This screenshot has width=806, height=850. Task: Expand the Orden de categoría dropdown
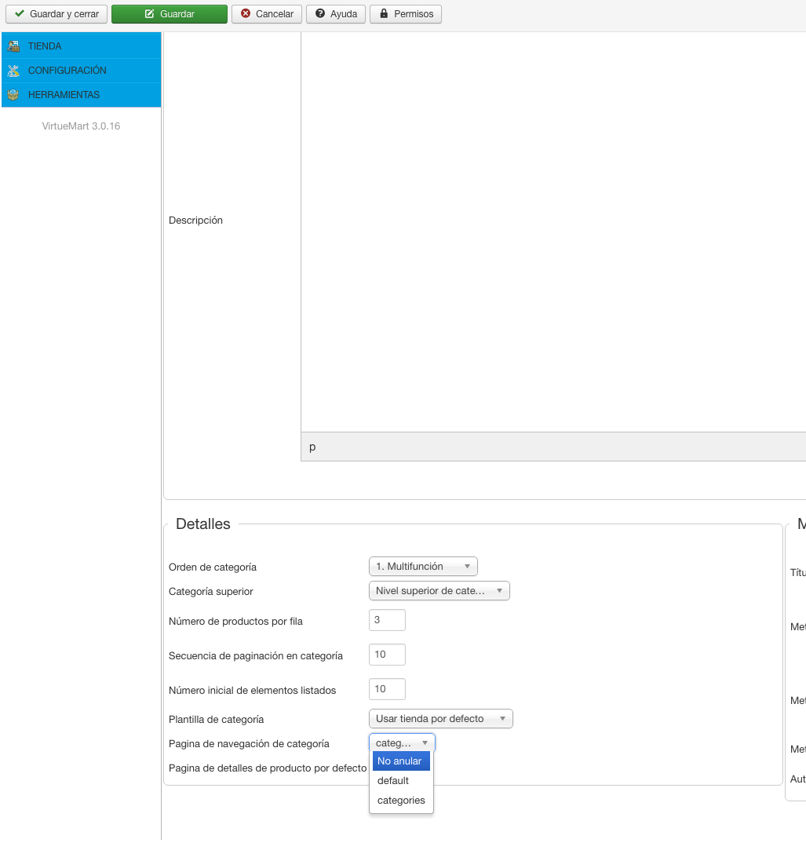pos(423,567)
